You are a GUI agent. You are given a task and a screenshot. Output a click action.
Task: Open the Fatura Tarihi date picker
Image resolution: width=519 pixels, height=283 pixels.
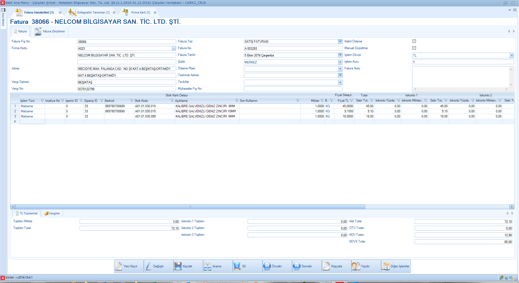[x=340, y=55]
